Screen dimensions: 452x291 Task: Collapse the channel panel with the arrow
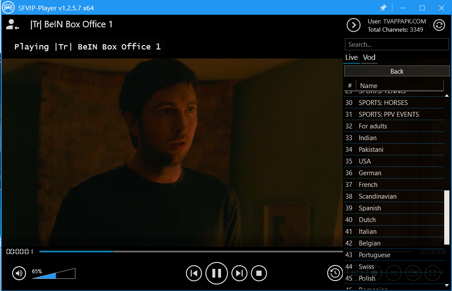354,25
